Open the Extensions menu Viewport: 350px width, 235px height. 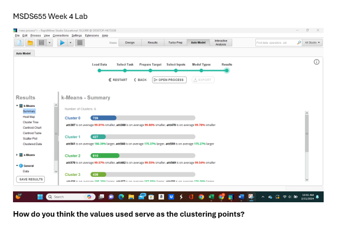92,35
